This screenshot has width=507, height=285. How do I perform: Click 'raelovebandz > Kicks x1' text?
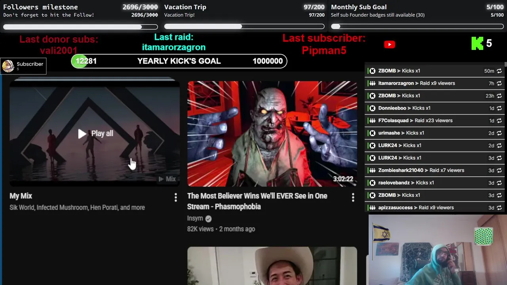[x=406, y=183]
